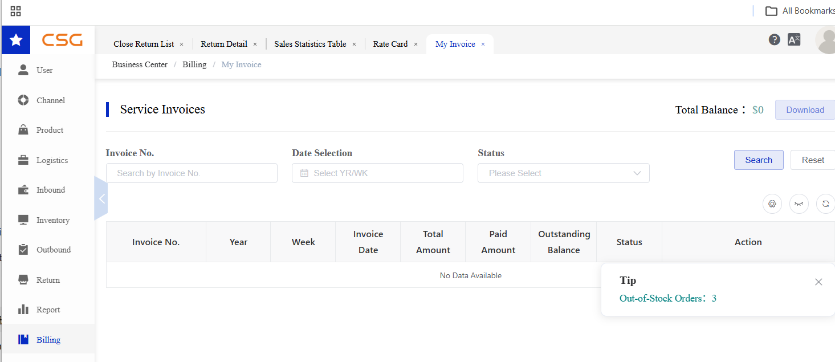Open the Inventory sidebar menu
Viewport: 835px width, 362px height.
click(48, 220)
